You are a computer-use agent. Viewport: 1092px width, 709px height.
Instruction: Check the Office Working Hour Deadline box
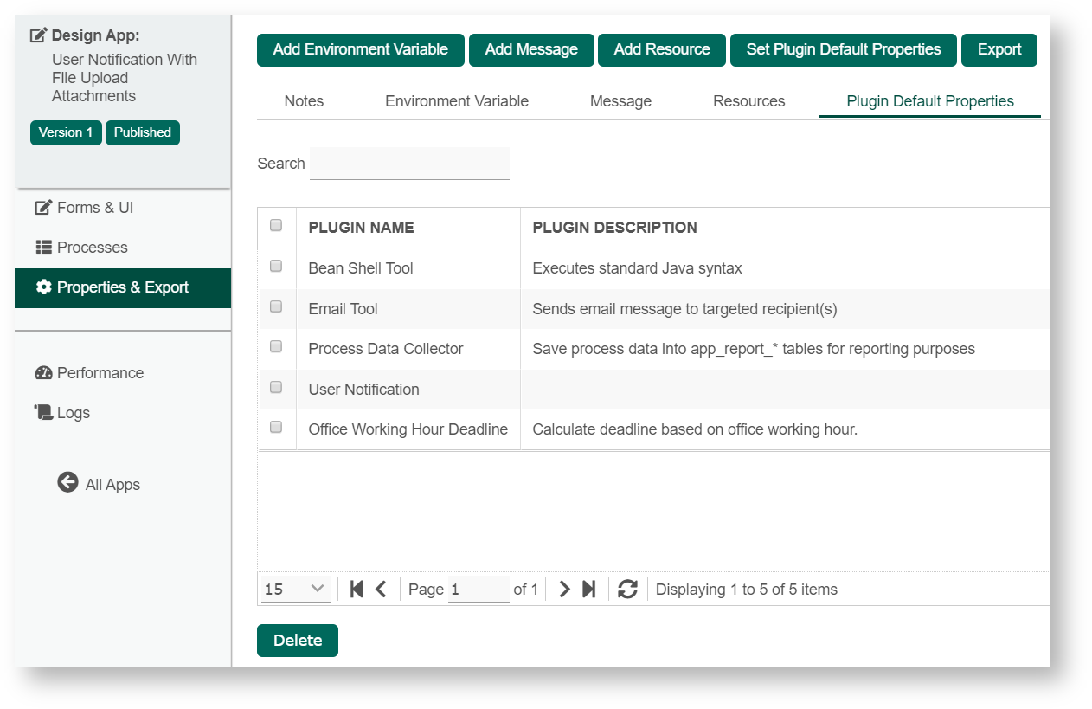pos(276,427)
